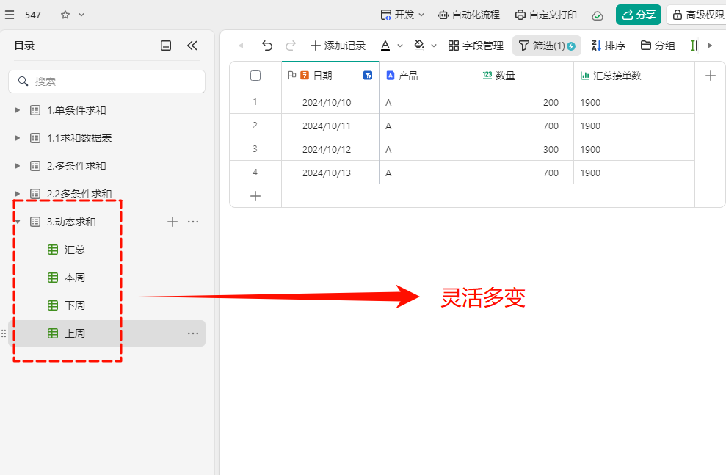Open dropdown arrow next to star
Screen dimensions: 726x475
[x=81, y=15]
